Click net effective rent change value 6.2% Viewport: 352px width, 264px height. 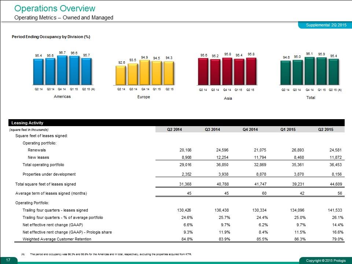[x=263, y=225]
